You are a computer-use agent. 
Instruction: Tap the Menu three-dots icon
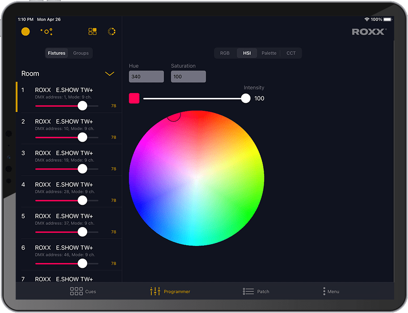324,292
